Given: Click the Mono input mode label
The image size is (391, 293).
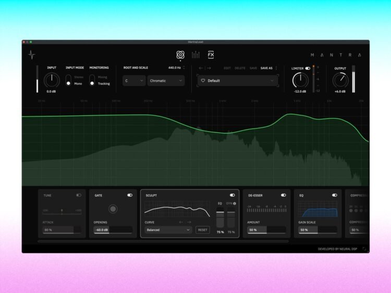Looking at the screenshot, I should tap(78, 84).
